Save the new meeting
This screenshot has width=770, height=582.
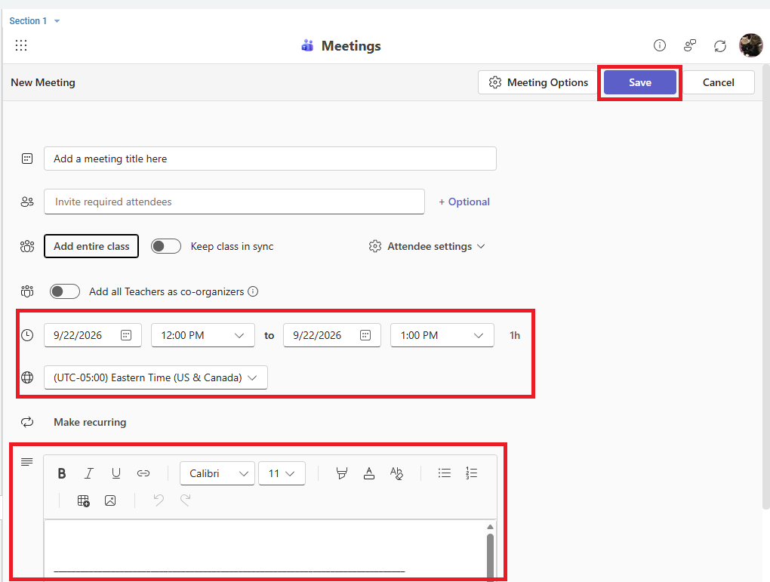(x=640, y=82)
